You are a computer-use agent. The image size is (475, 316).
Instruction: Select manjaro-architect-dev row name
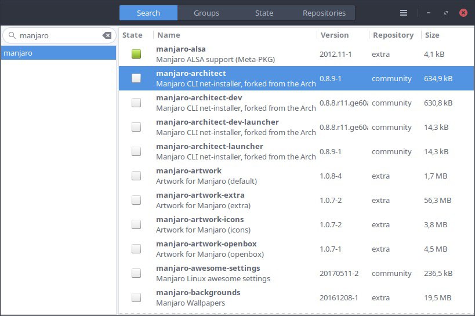click(199, 97)
